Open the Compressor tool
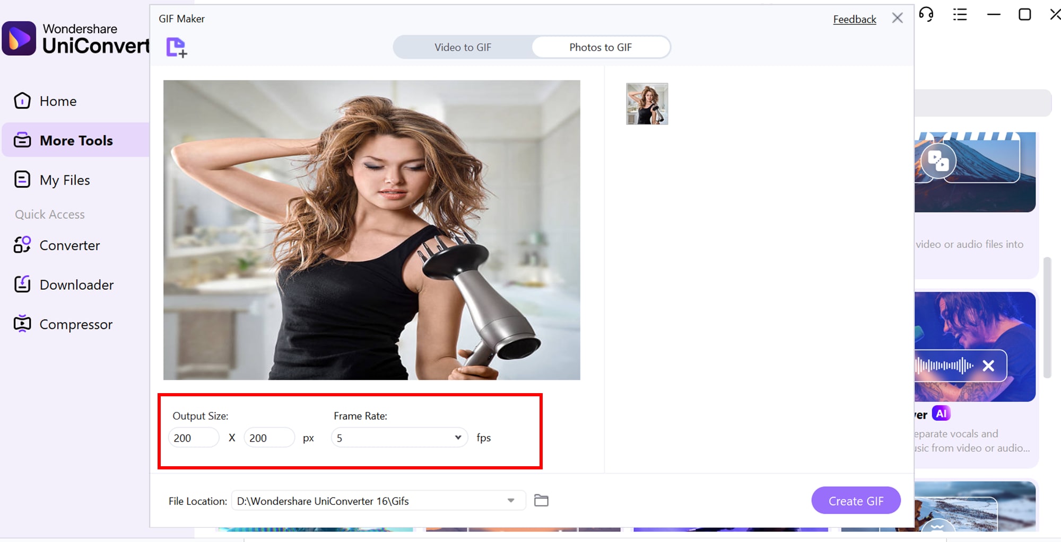The height and width of the screenshot is (542, 1061). coord(75,324)
